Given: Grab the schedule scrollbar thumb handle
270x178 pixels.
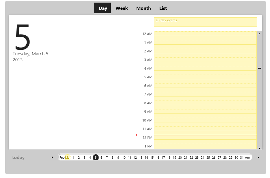Looking at the screenshot, I should pos(259,68).
